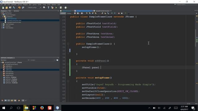Click the Open Project toolbar icon
The image size is (198, 111).
(10, 8)
